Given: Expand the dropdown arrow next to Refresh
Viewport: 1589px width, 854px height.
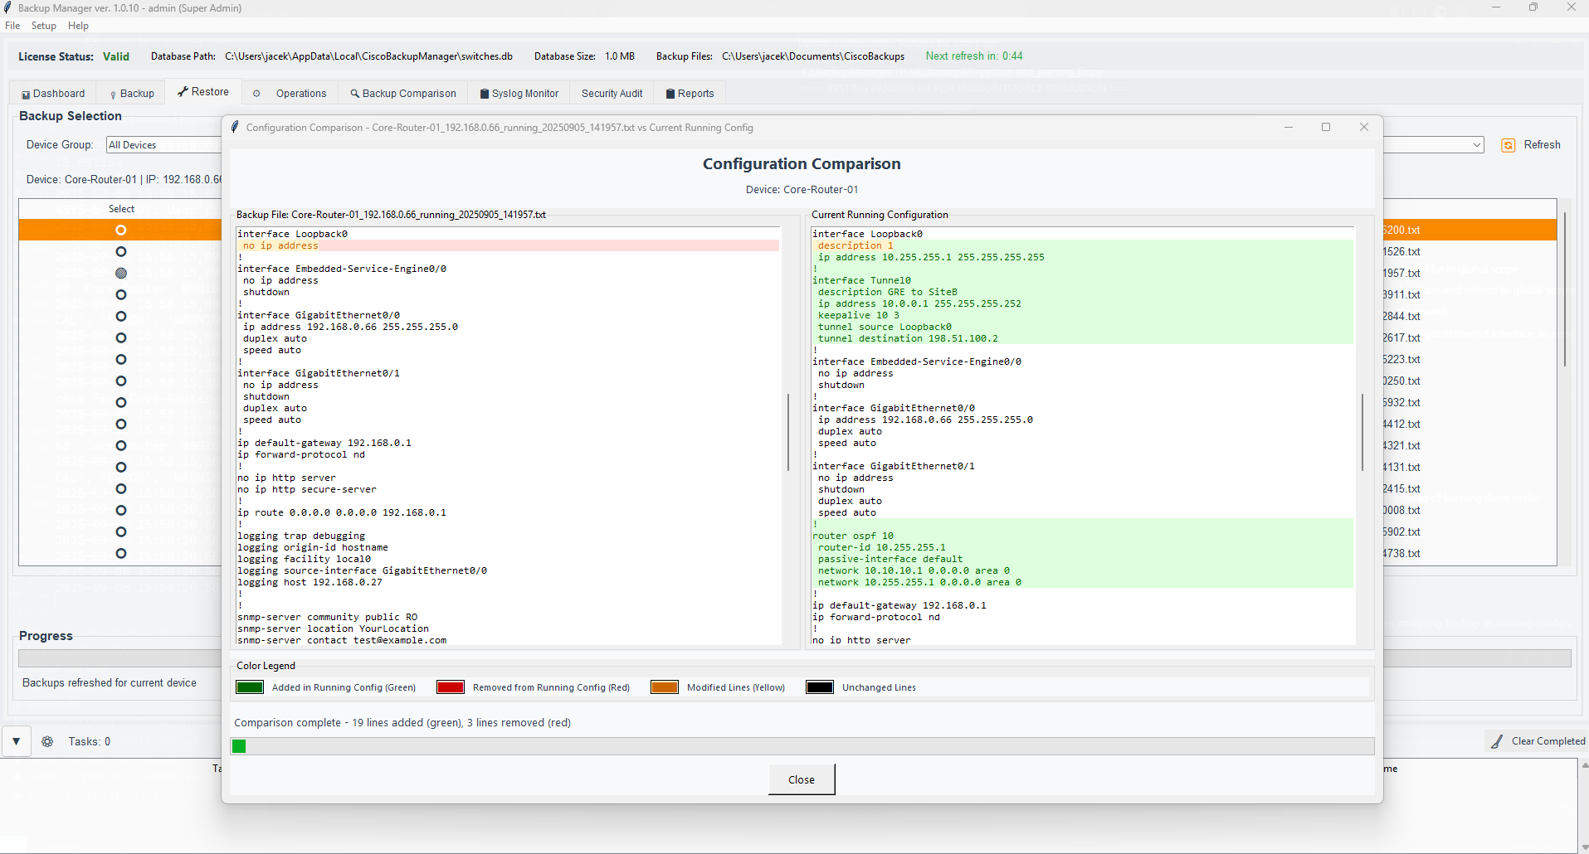Looking at the screenshot, I should [1477, 145].
